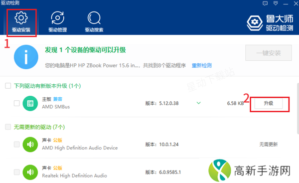Image resolution: width=299 pixels, height=183 pixels.
Task: Click the 公版 tag on Realtek audio row
Action: tap(58, 168)
